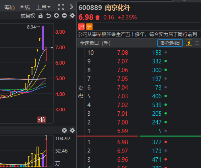Screen dimensions: 201x168
Task: Select buy level 3 price 6.96
Action: click(123, 160)
